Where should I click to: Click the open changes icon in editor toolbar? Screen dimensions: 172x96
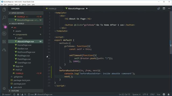tap(159, 9)
